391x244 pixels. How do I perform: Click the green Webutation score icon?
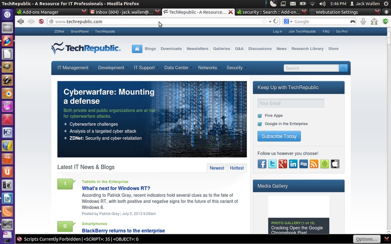pyautogui.click(x=386, y=21)
